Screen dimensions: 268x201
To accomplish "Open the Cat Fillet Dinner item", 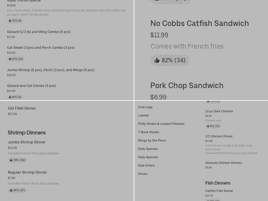I will click(22, 108).
